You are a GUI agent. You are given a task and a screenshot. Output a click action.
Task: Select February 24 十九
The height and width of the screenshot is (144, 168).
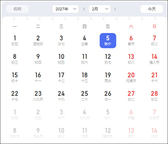[x=61, y=96]
